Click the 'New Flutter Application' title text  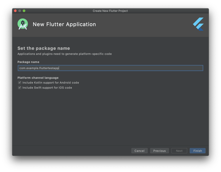[x=64, y=24]
